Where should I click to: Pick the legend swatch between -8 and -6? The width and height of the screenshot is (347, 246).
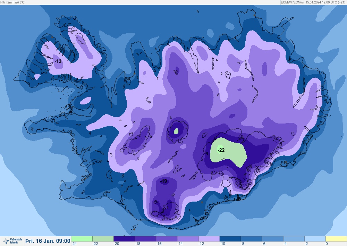tap(252, 239)
